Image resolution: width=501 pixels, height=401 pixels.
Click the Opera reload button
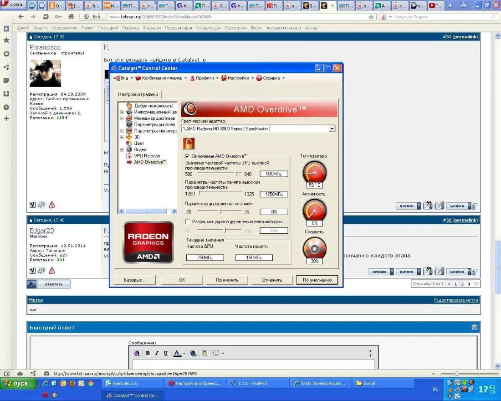click(x=46, y=17)
